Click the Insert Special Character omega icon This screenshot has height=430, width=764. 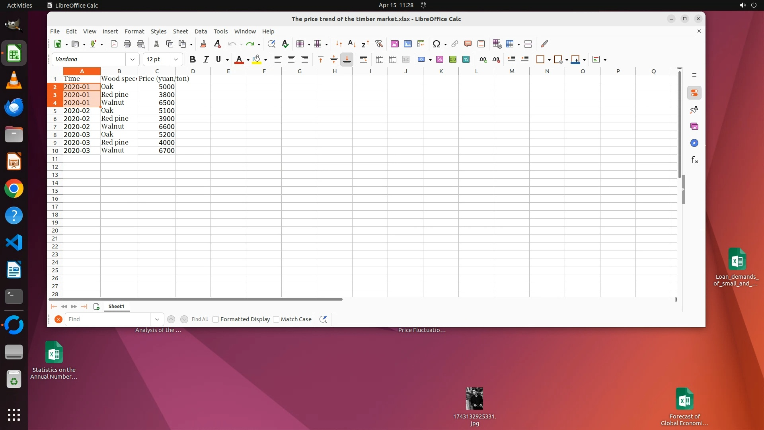point(437,44)
